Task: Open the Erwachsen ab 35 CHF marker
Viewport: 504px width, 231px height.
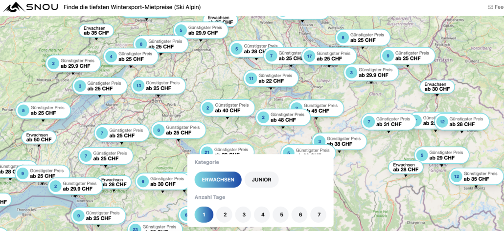Action: pyautogui.click(x=94, y=31)
